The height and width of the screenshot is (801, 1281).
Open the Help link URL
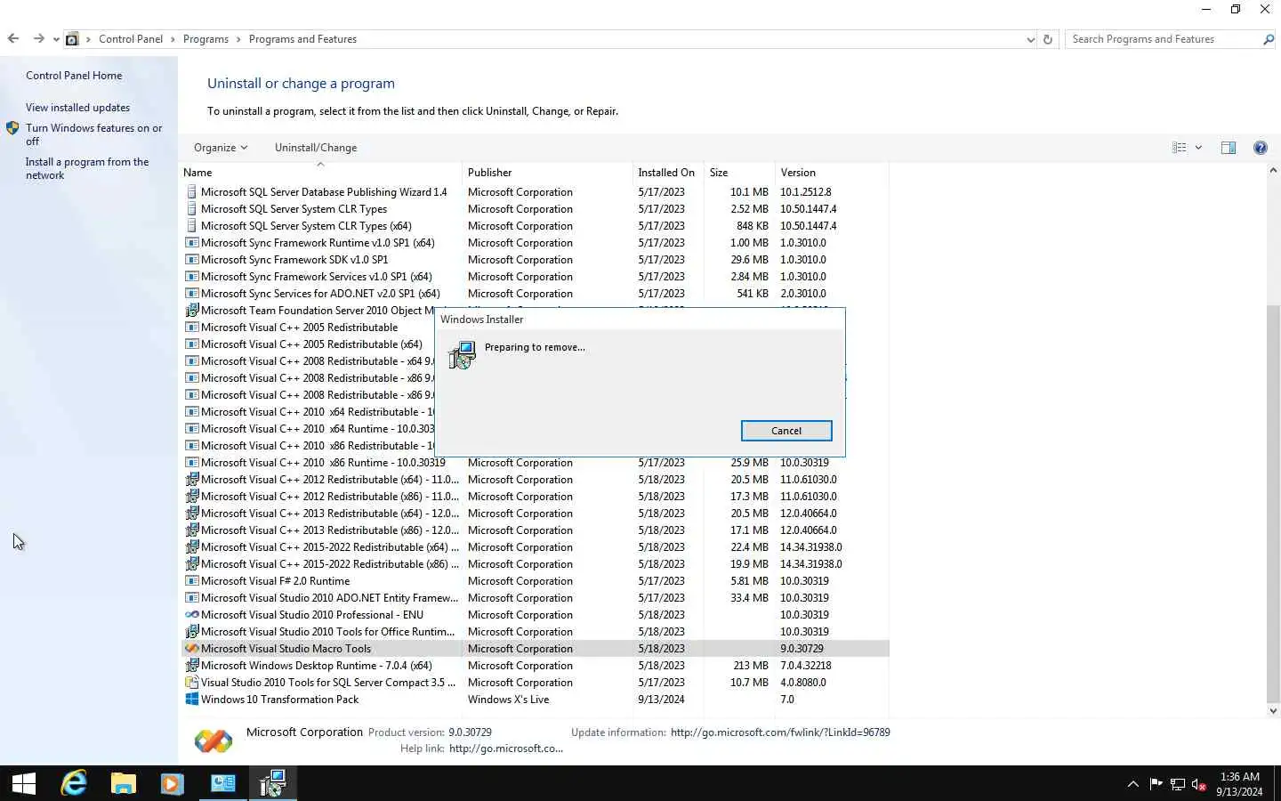pyautogui.click(x=506, y=748)
